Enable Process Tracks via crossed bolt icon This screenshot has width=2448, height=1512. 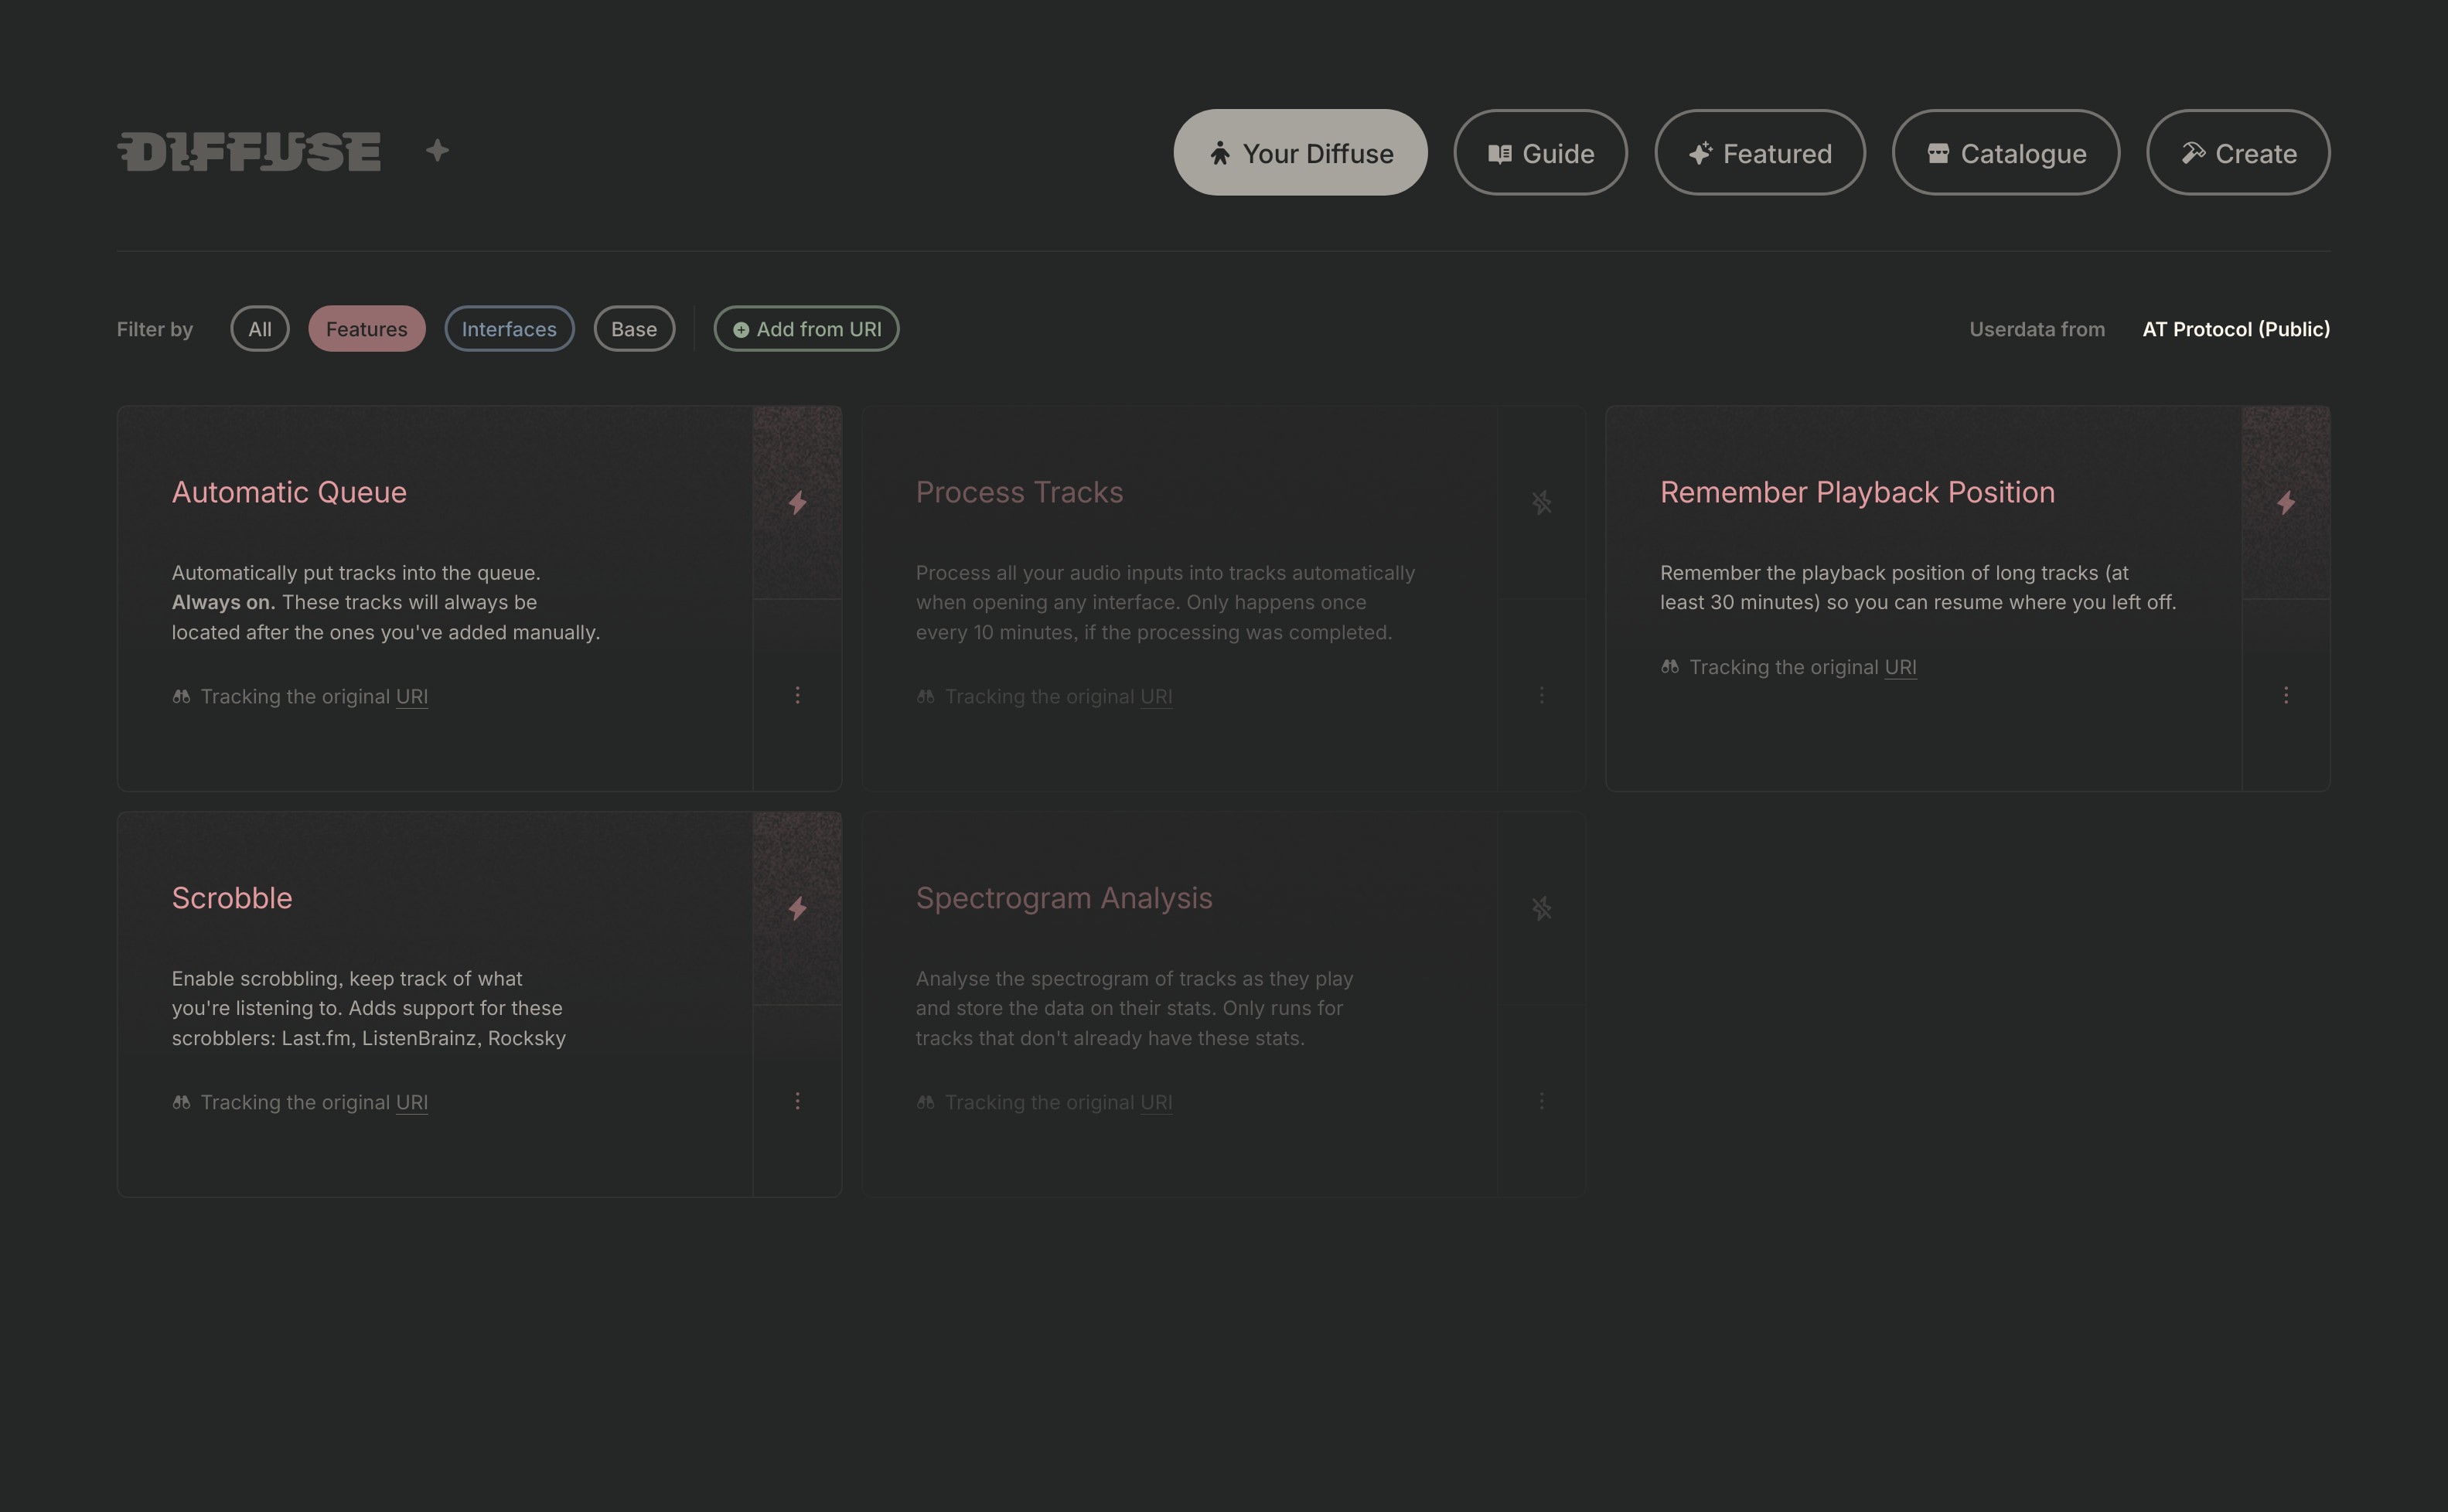(1541, 502)
